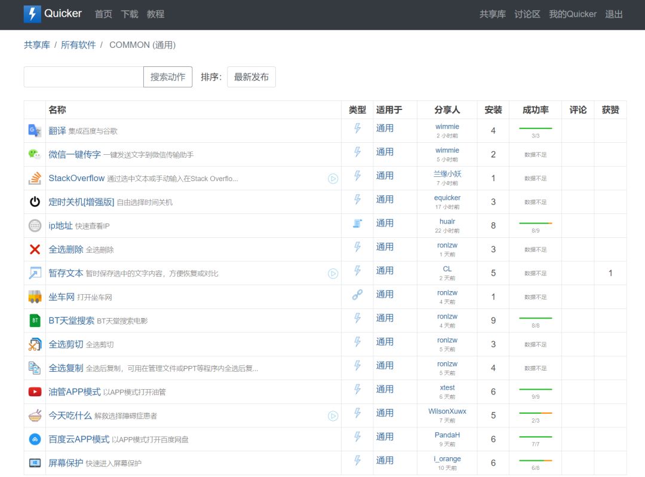Click the success rate bar for ip地址
Viewport: 645px width, 477px height.
coord(535,223)
